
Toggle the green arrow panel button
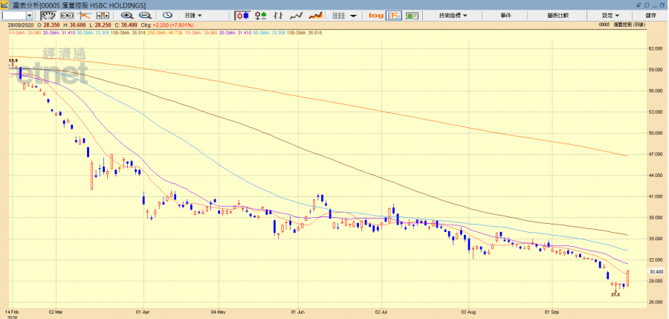(413, 15)
